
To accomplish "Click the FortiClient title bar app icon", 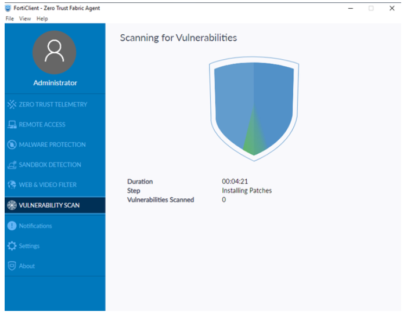I will click(x=8, y=8).
